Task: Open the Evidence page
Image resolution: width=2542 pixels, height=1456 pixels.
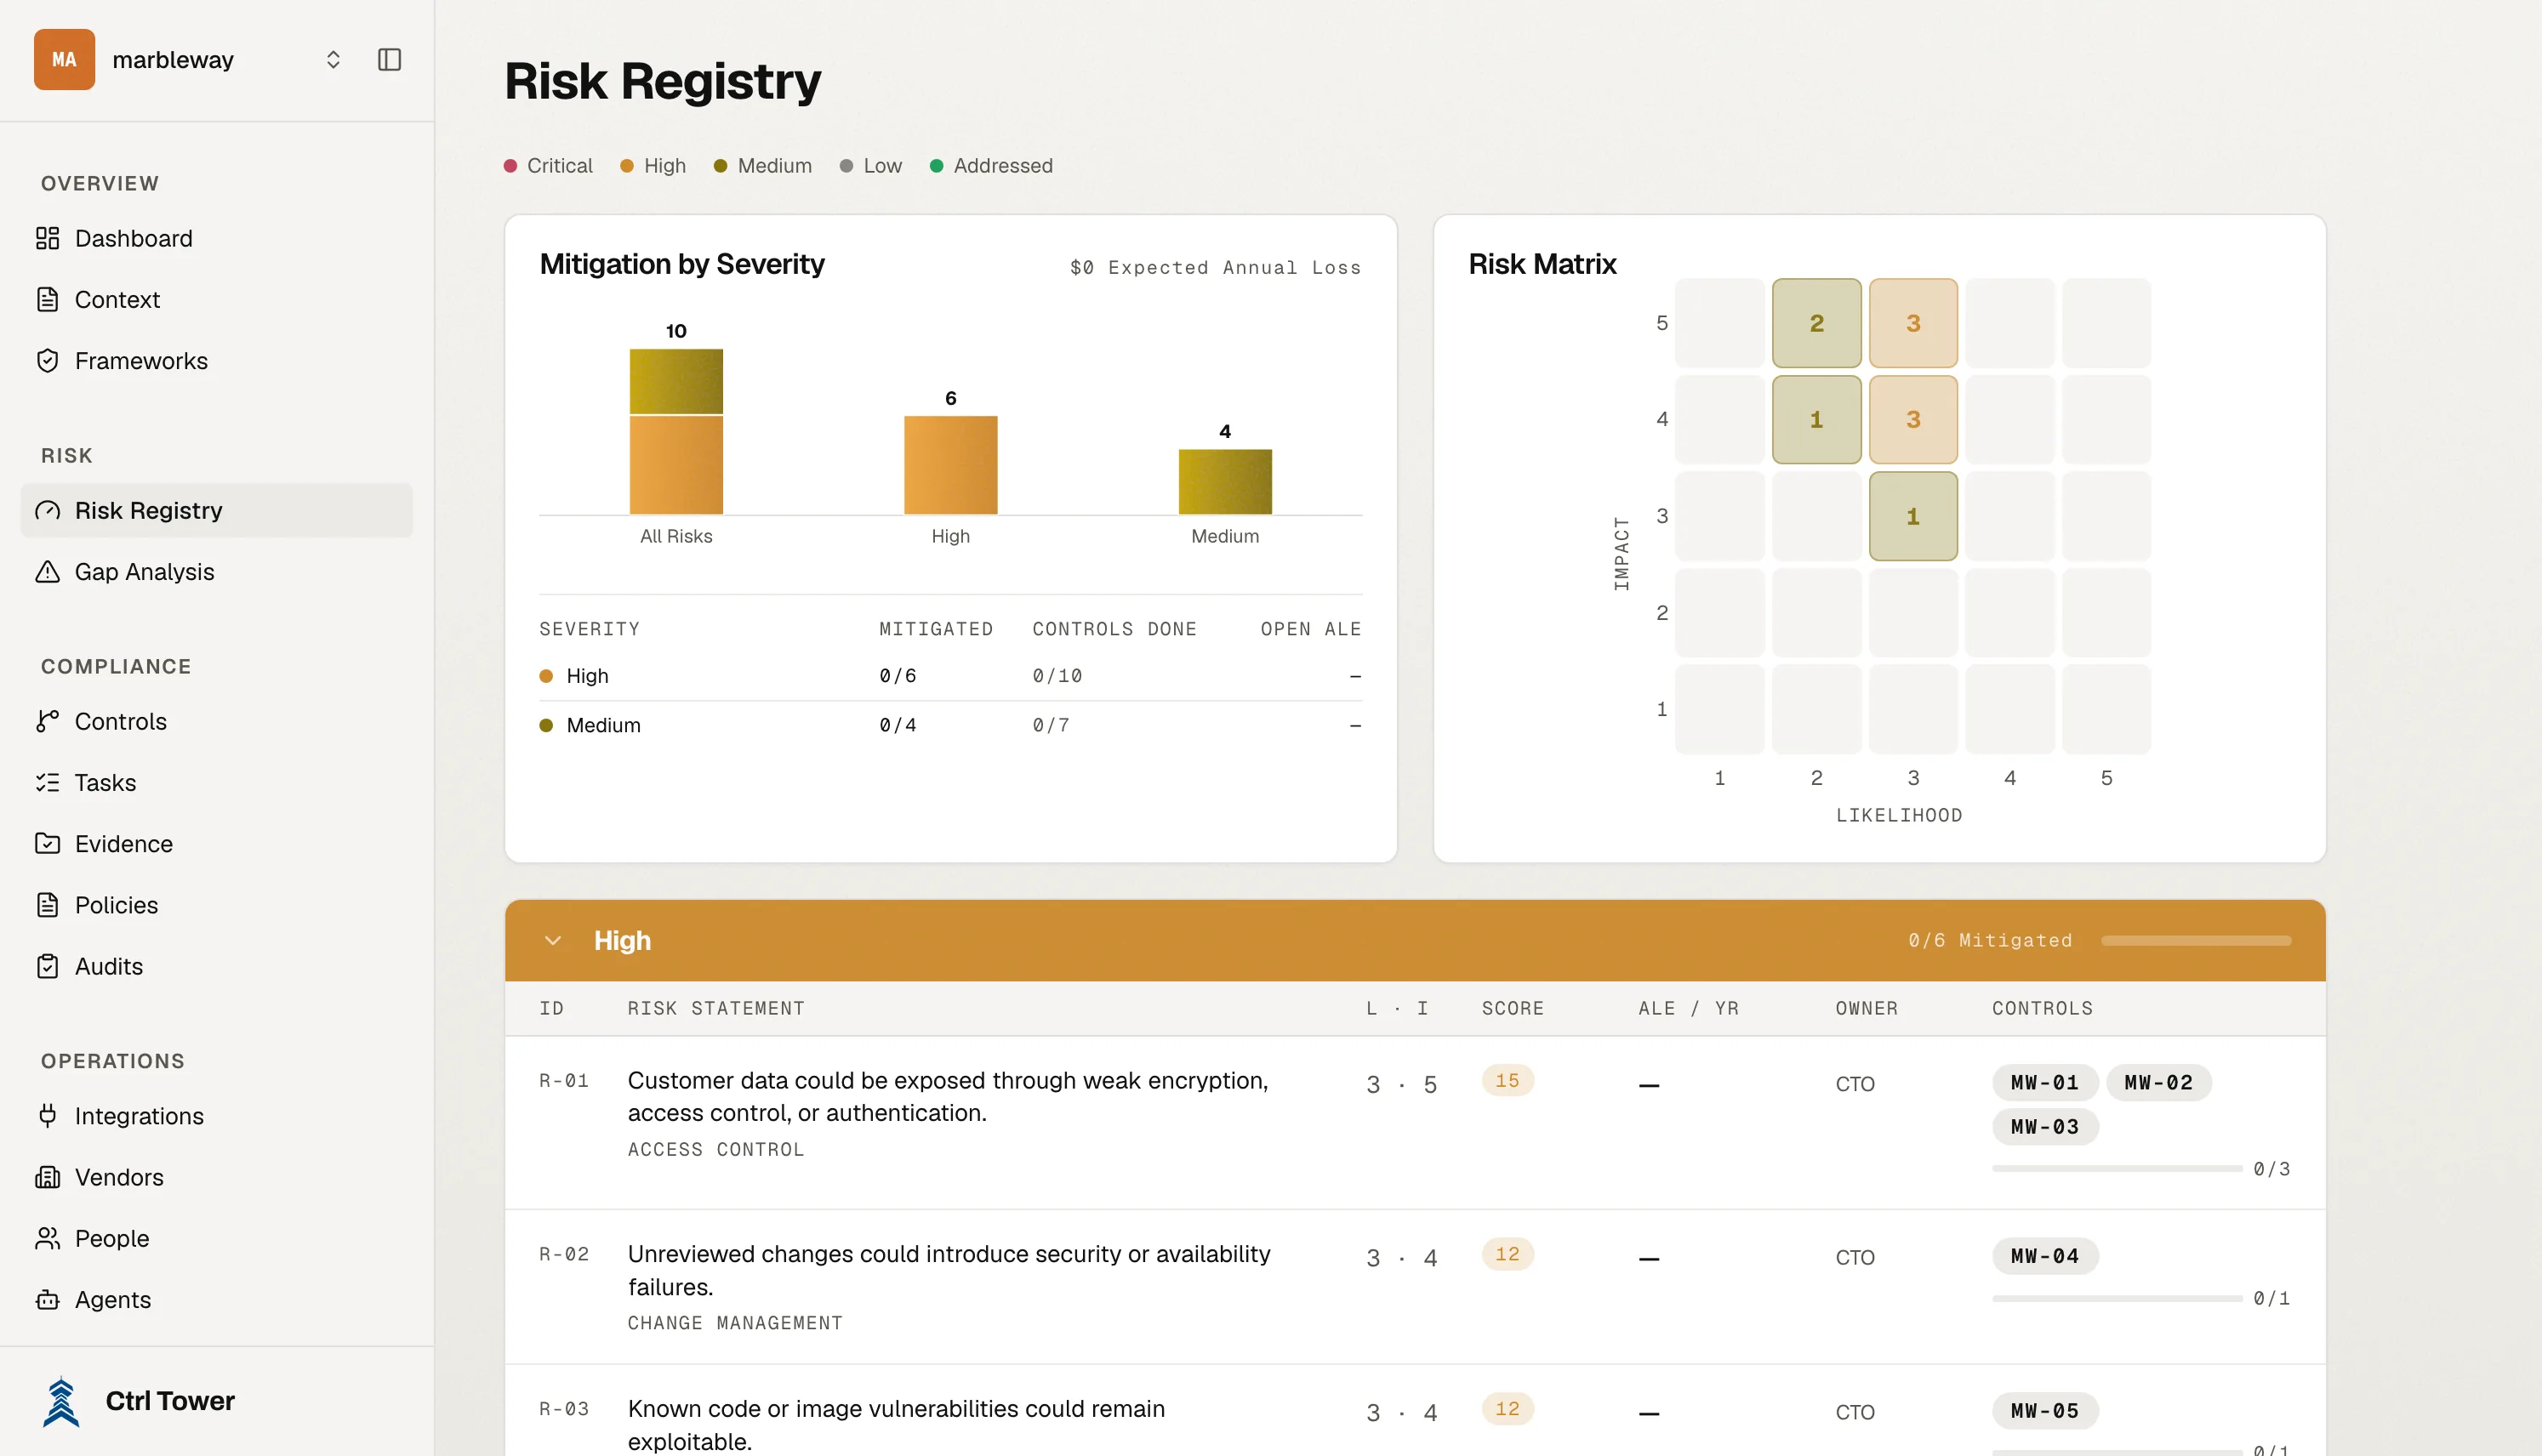Action: click(x=216, y=843)
